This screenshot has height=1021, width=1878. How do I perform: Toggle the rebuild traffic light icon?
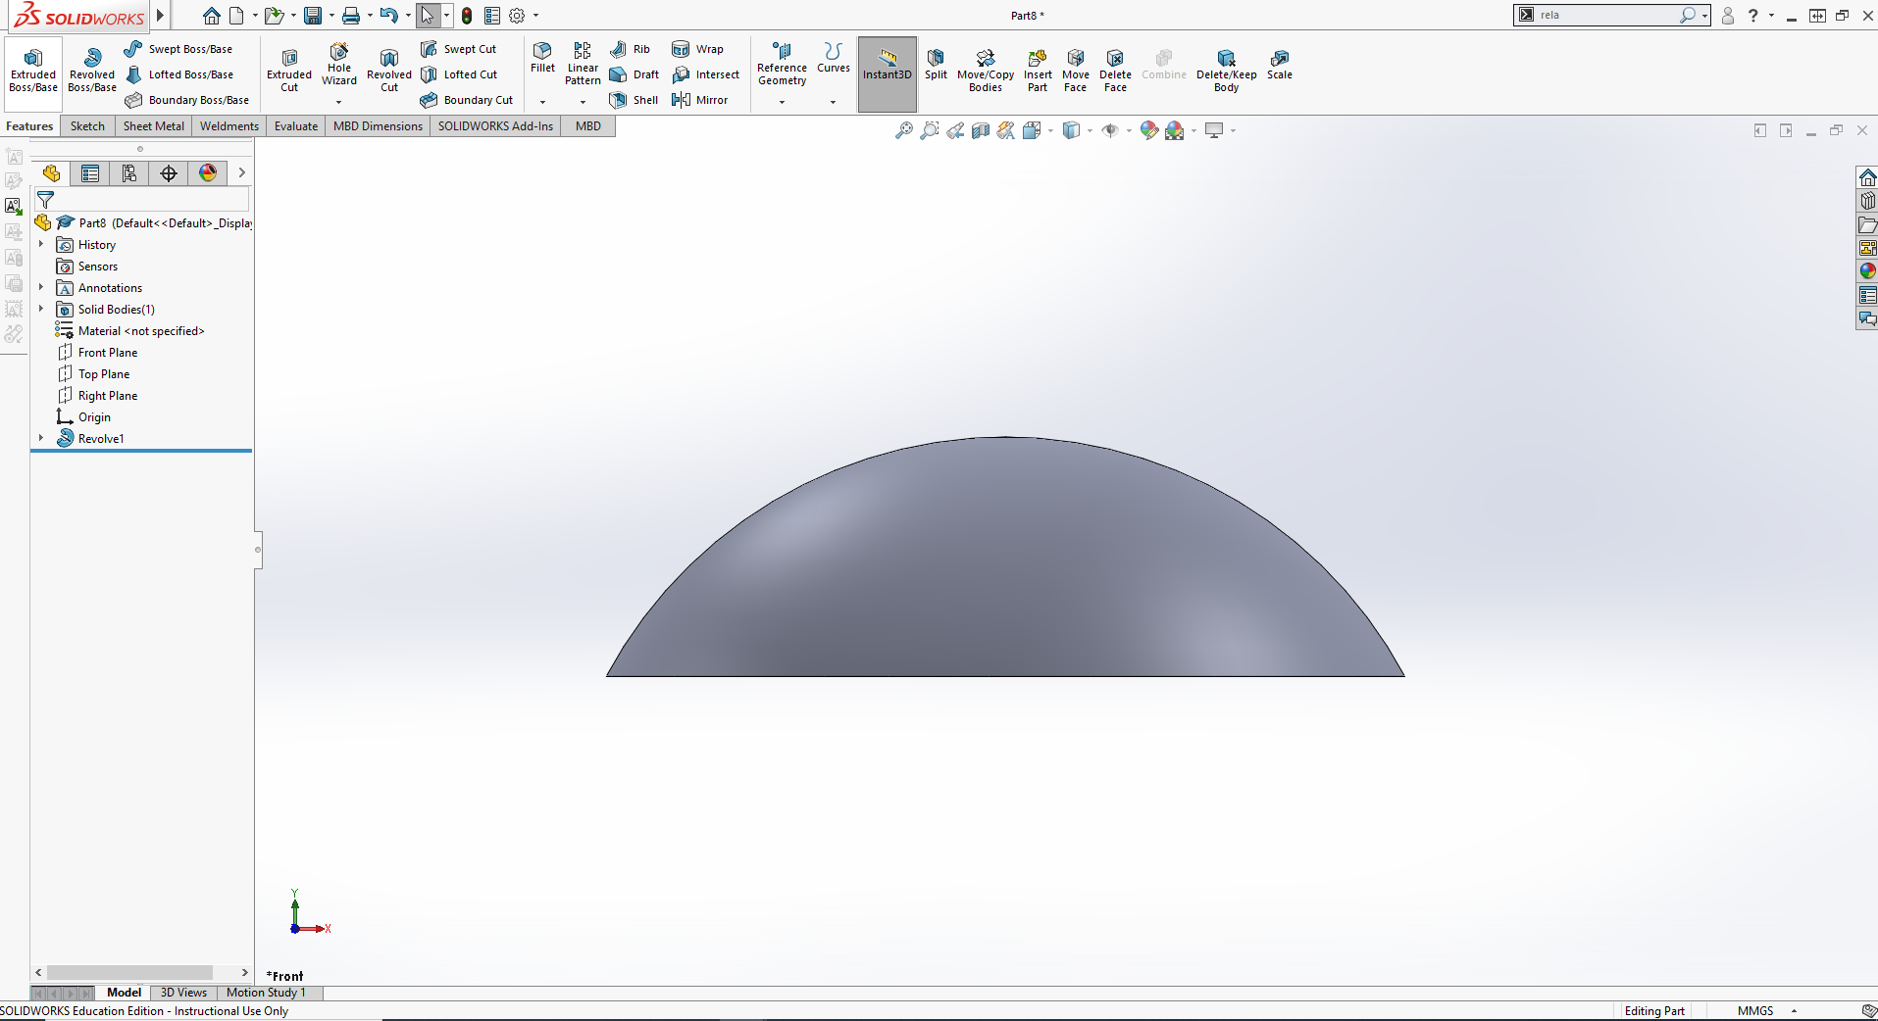pos(467,16)
